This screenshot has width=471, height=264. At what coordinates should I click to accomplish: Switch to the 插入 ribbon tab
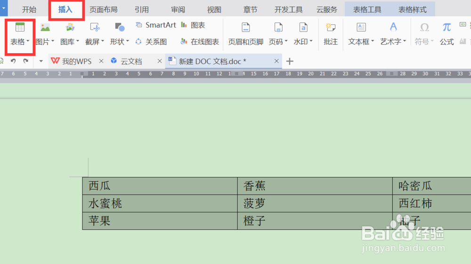point(65,9)
